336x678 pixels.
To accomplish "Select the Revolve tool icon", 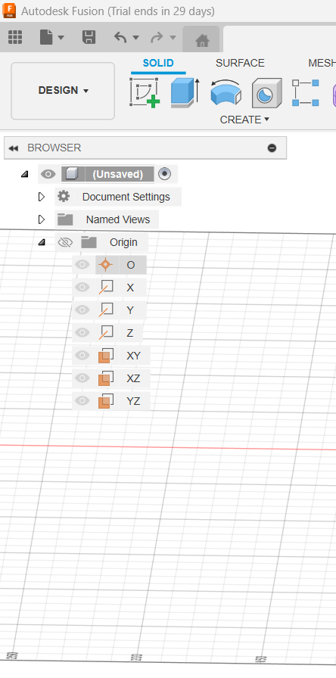I will click(226, 92).
